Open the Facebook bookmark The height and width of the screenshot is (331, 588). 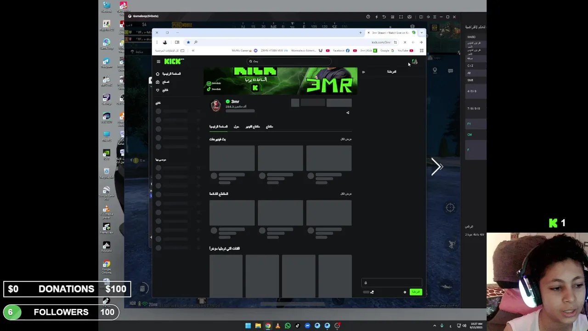[341, 51]
